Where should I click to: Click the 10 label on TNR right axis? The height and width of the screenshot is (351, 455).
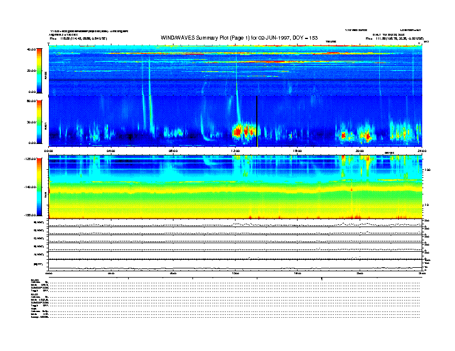426,205
